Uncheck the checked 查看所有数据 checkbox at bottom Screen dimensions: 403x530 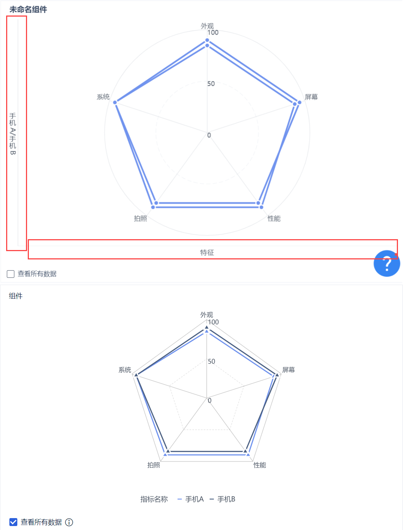point(13,522)
